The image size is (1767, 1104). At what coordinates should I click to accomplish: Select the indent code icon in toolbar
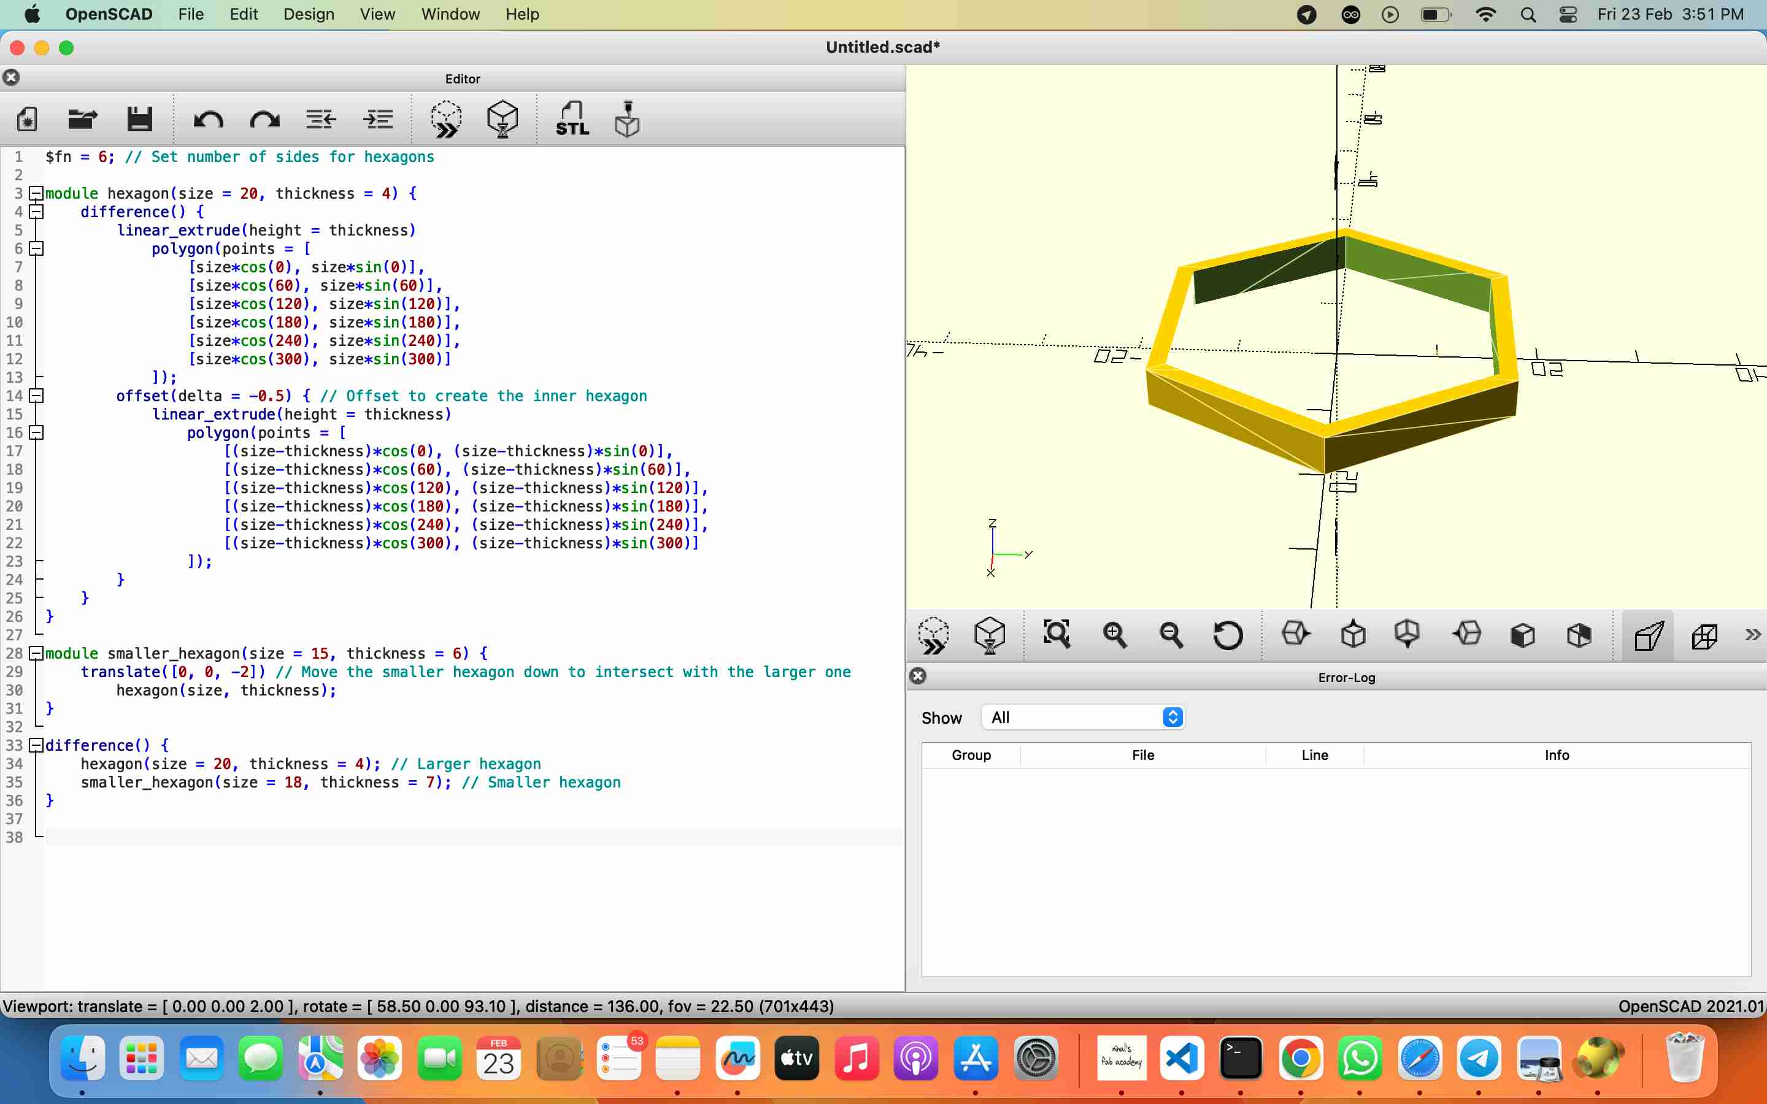tap(378, 120)
